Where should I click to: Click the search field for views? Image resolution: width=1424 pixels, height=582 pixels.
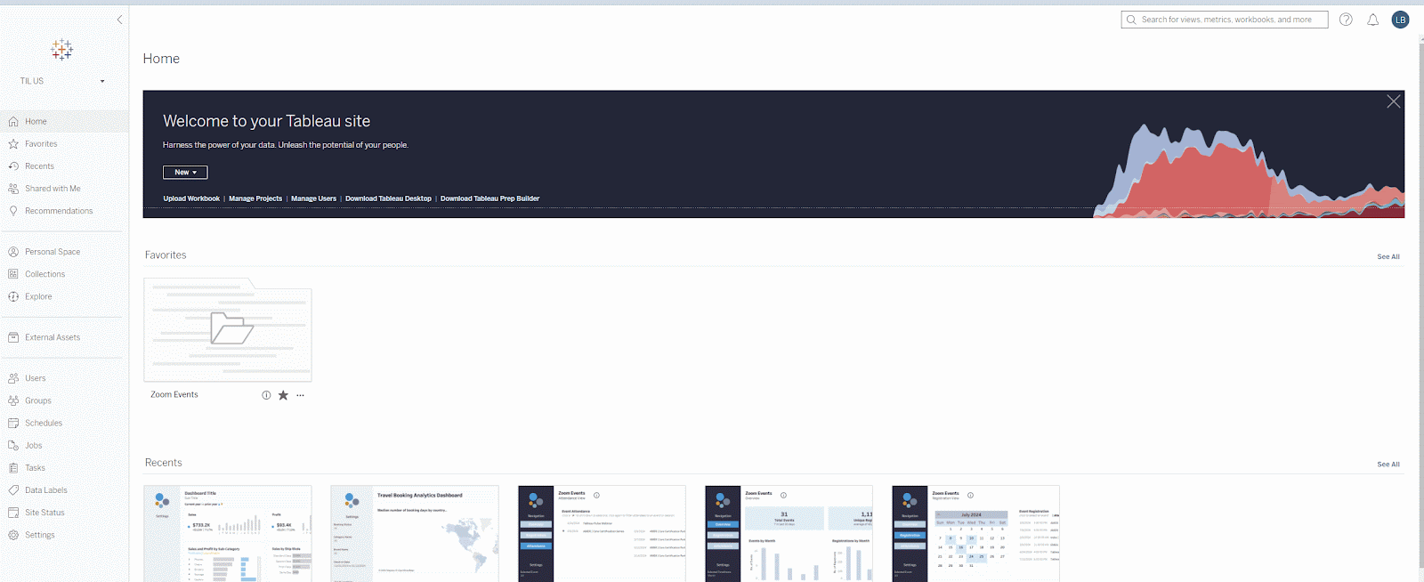tap(1226, 20)
